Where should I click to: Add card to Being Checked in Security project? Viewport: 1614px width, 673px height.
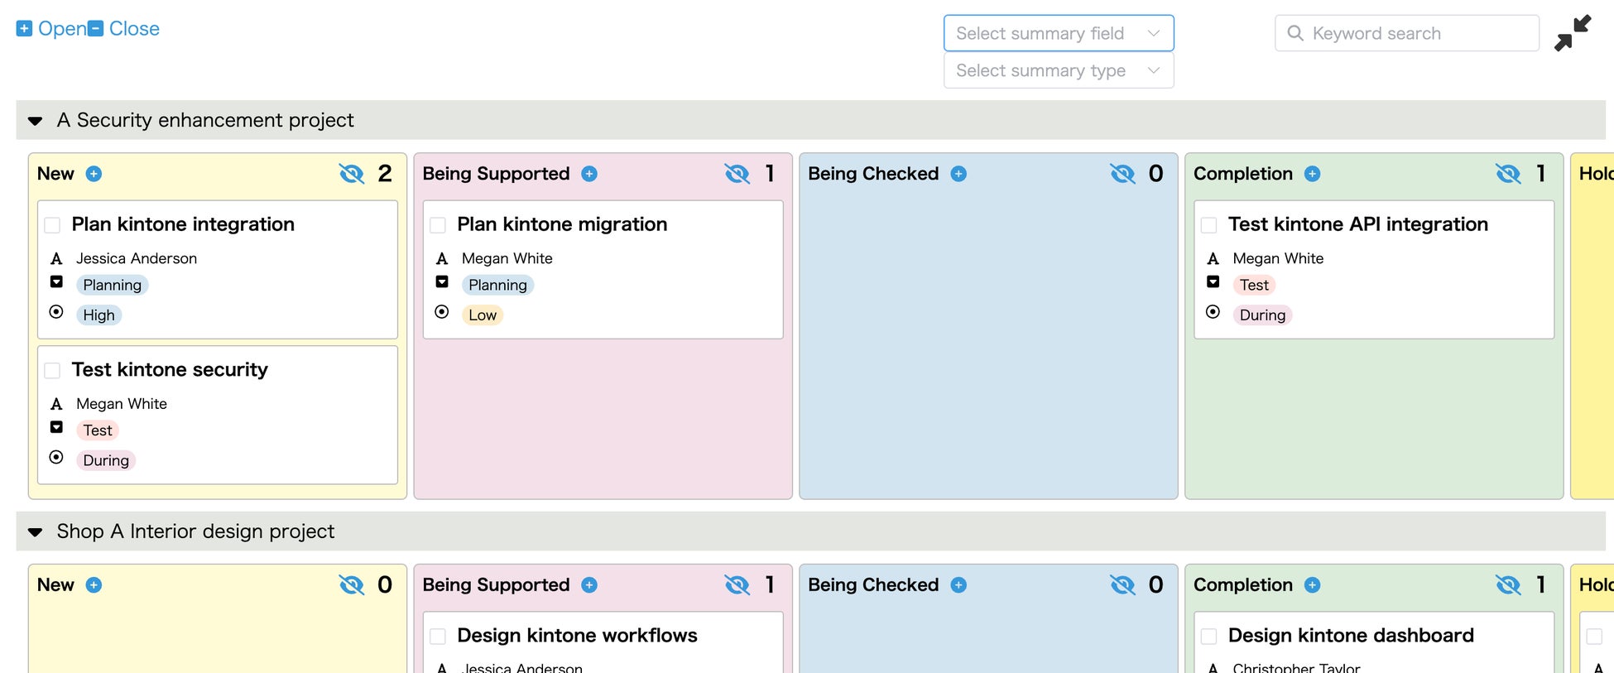click(958, 174)
